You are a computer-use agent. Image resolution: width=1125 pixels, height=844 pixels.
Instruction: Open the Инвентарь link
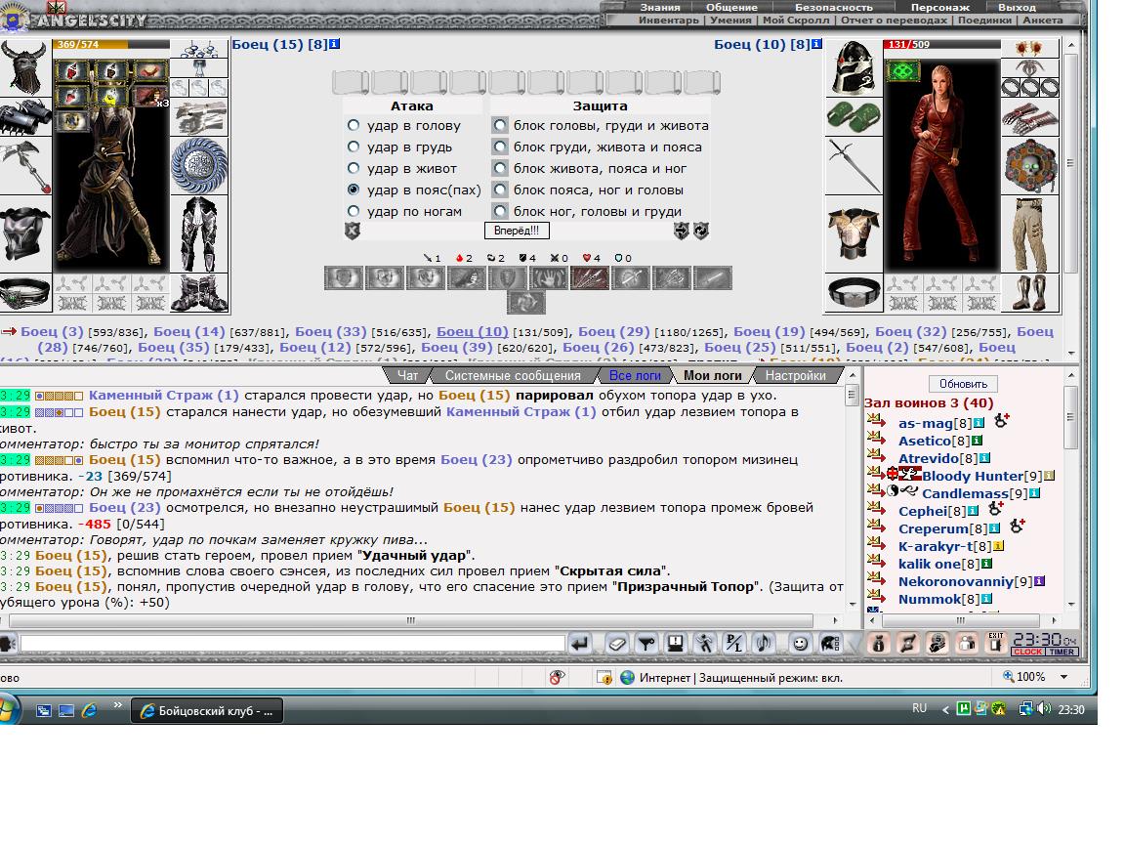point(669,21)
